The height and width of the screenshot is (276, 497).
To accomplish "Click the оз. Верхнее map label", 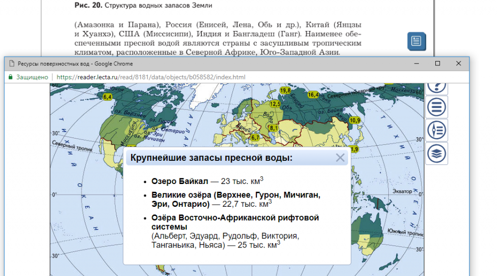I will coord(130,113).
